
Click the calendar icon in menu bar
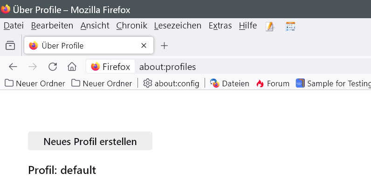point(291,26)
